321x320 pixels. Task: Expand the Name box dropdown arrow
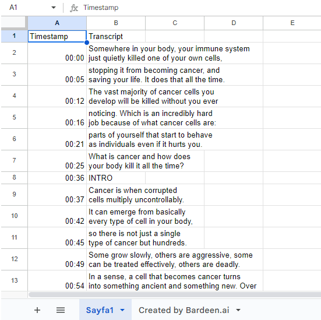[54, 8]
